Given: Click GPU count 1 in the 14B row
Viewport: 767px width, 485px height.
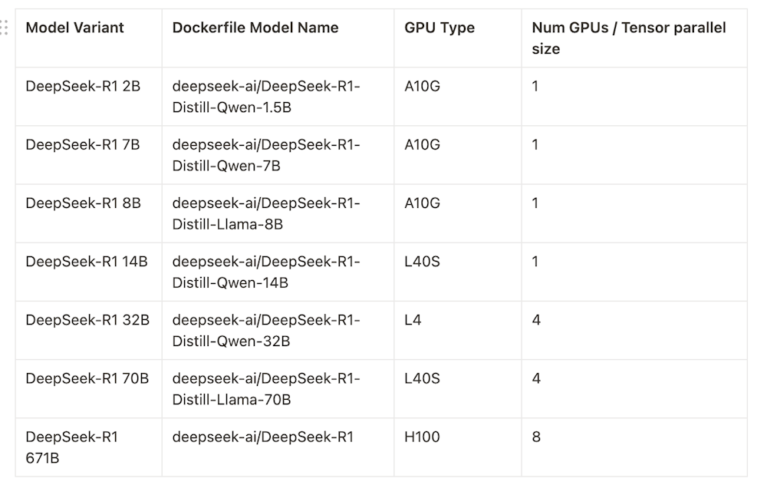Looking at the screenshot, I should click(x=634, y=272).
